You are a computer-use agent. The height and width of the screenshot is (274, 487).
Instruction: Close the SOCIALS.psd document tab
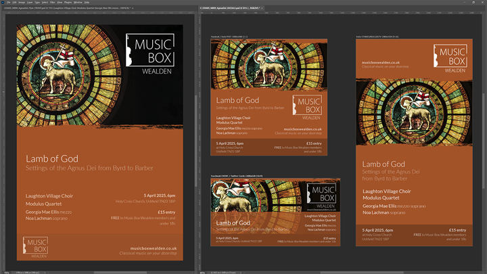(x=262, y=8)
